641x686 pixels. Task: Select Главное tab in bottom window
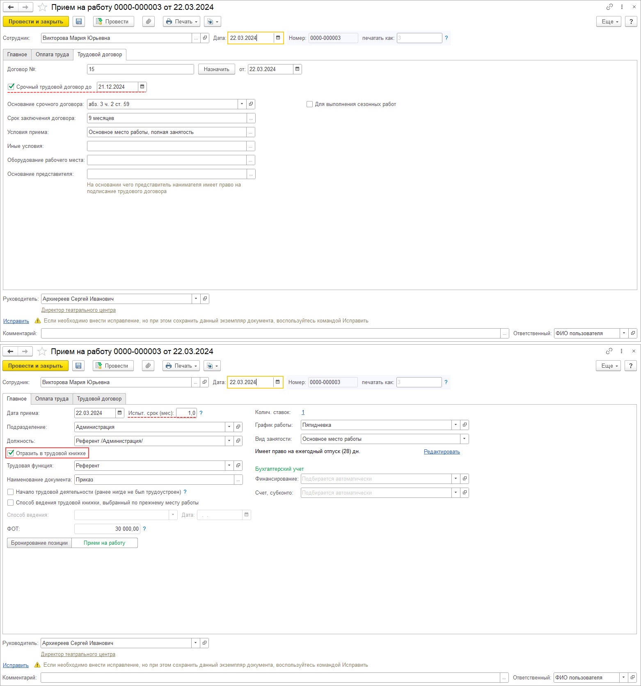click(17, 398)
